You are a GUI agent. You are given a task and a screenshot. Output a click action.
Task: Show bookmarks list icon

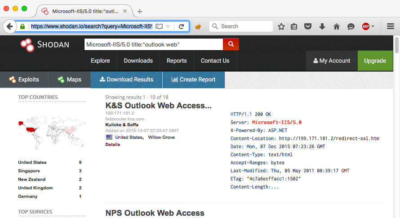[294, 26]
